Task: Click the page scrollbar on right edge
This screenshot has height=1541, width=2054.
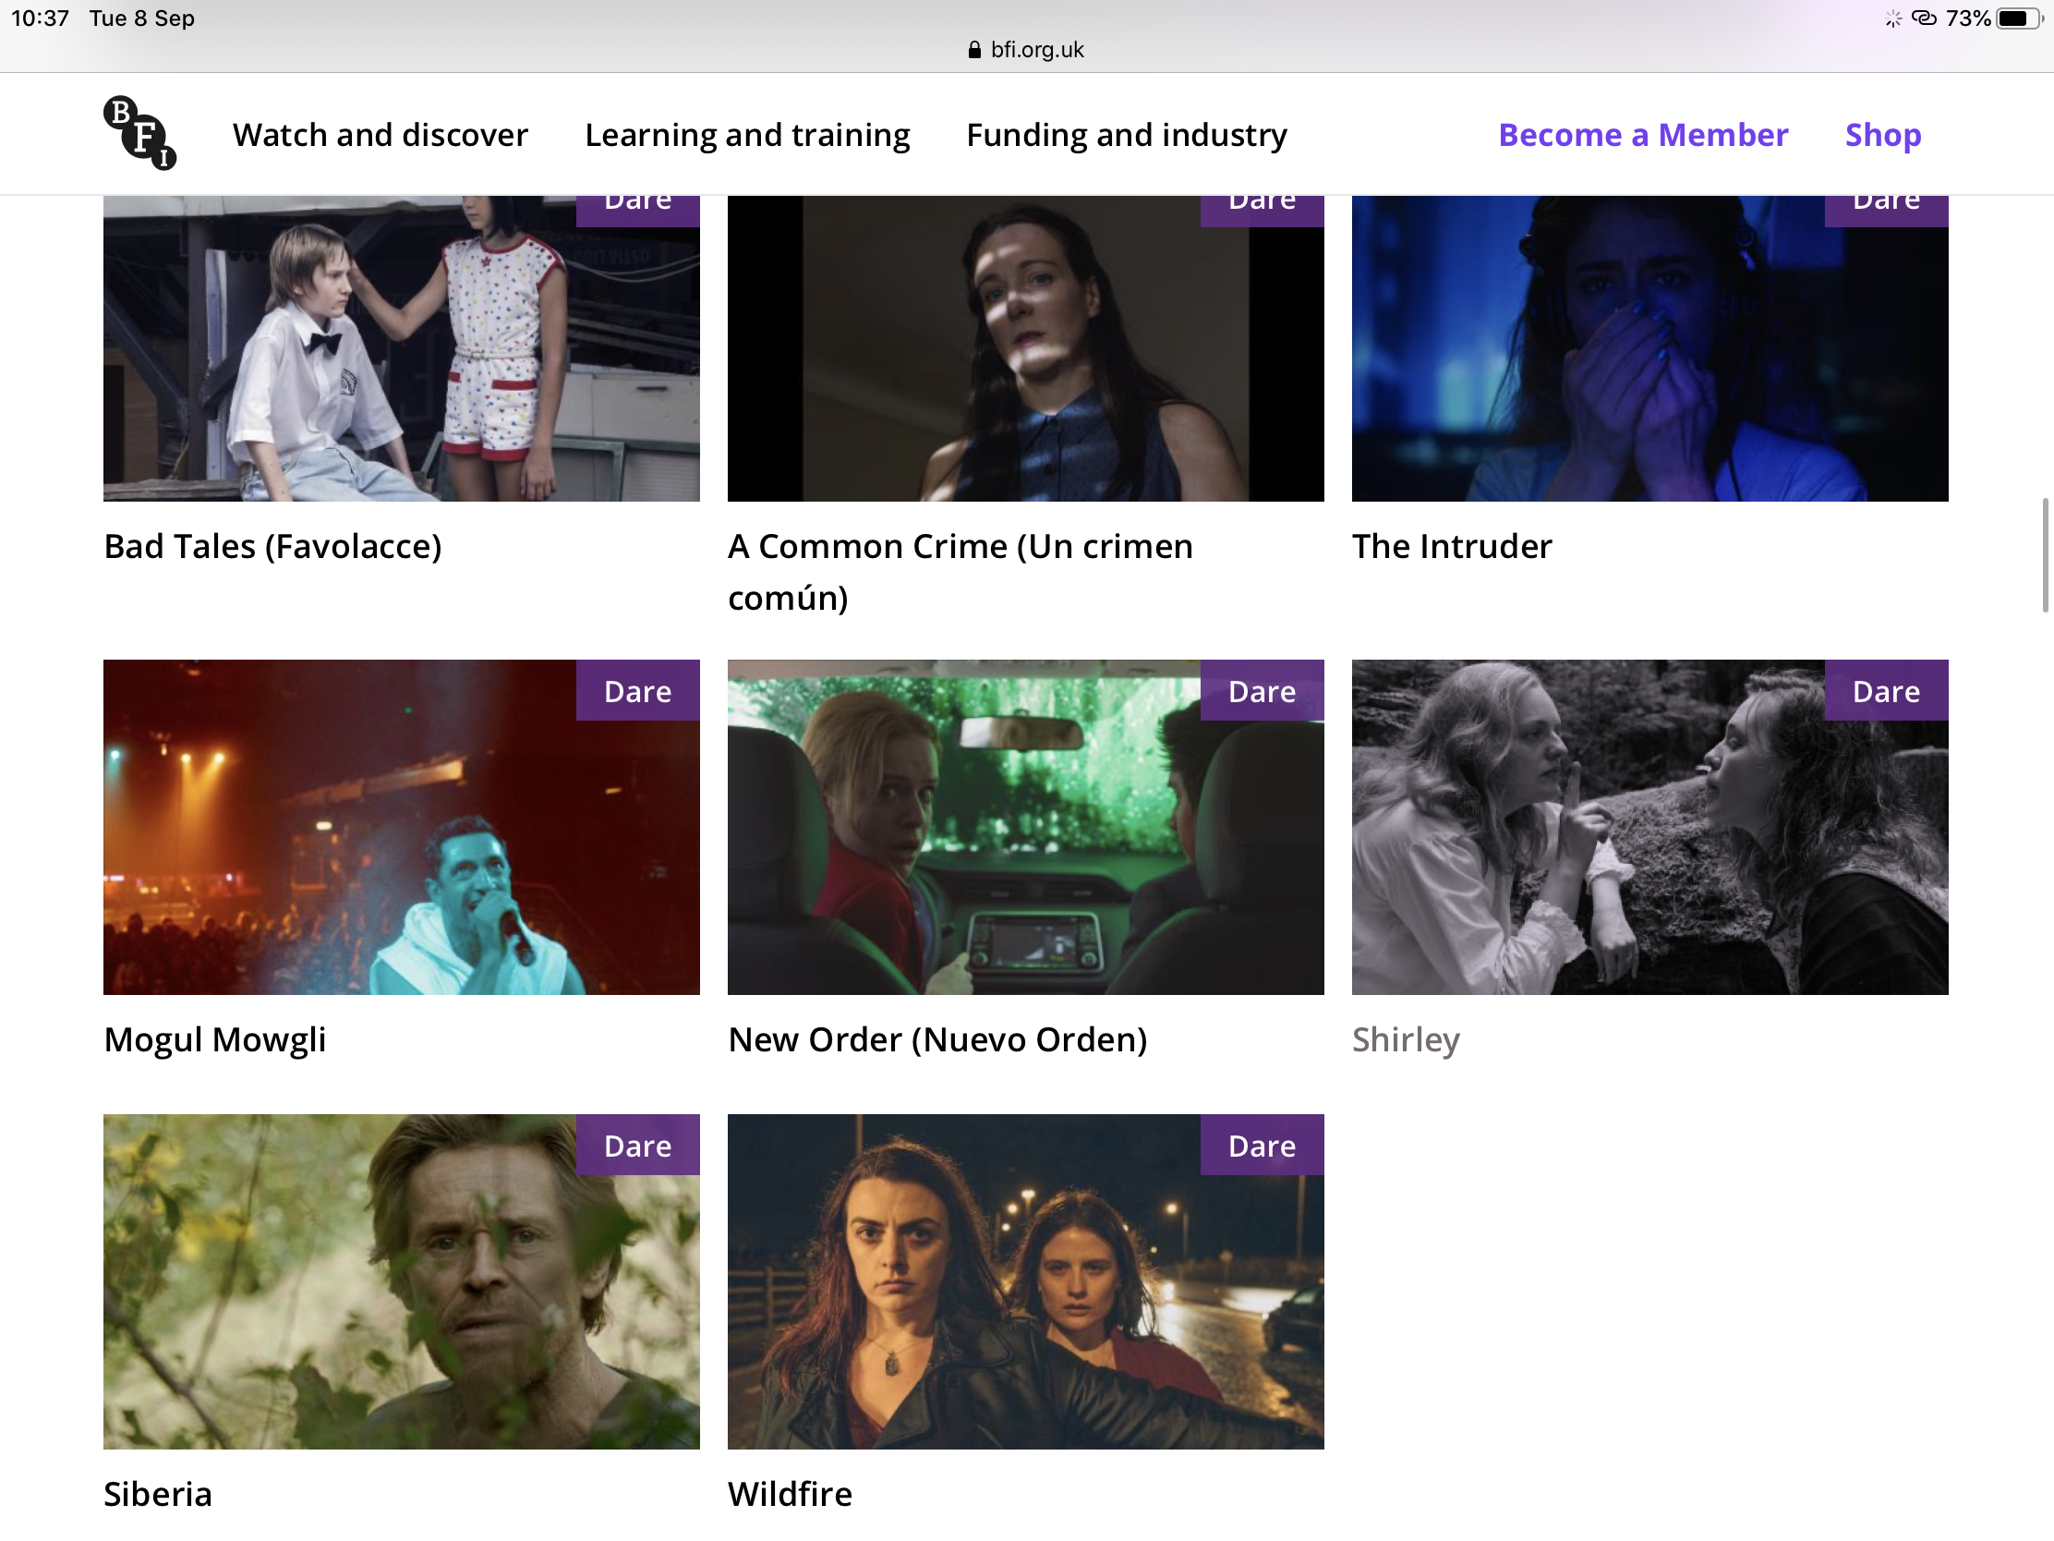Action: [2044, 555]
